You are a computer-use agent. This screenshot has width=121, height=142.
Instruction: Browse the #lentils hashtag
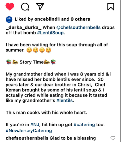(64, 100)
